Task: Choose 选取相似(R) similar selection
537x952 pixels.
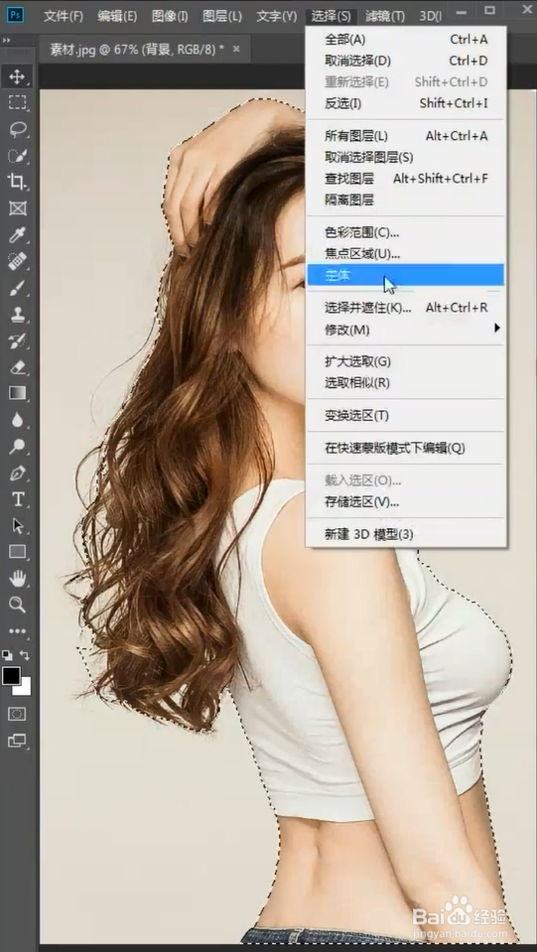Action: pyautogui.click(x=405, y=383)
